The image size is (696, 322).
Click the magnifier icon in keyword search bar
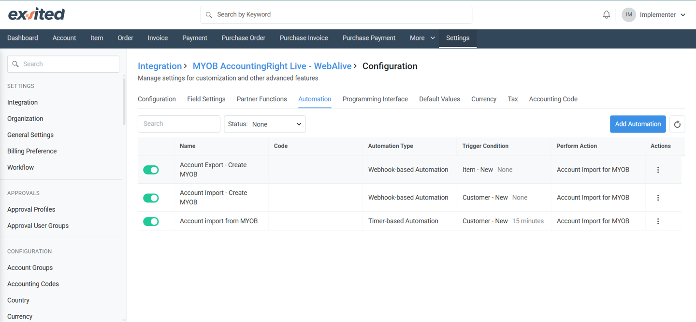pos(209,15)
